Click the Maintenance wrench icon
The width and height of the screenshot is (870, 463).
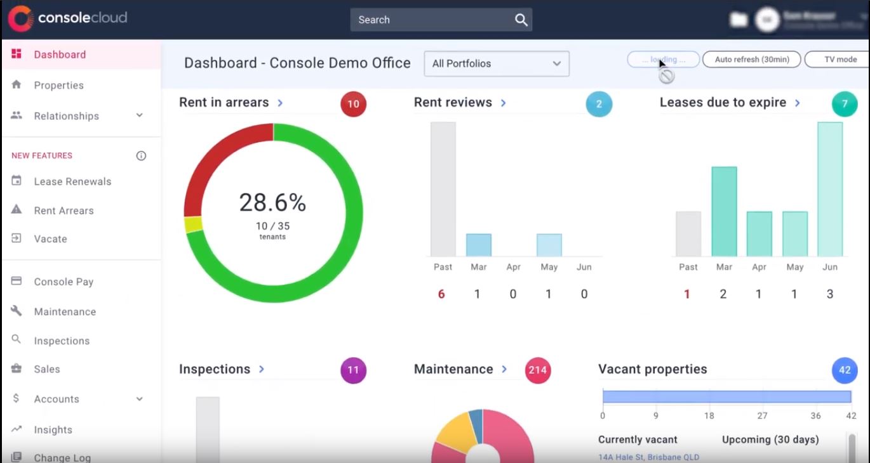pos(17,311)
